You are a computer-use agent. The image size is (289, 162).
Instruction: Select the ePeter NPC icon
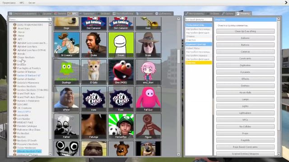pyautogui.click(x=67, y=99)
